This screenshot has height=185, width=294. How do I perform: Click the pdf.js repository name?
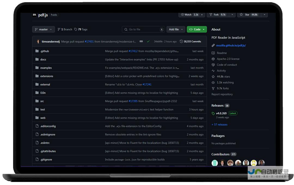pos(43,15)
